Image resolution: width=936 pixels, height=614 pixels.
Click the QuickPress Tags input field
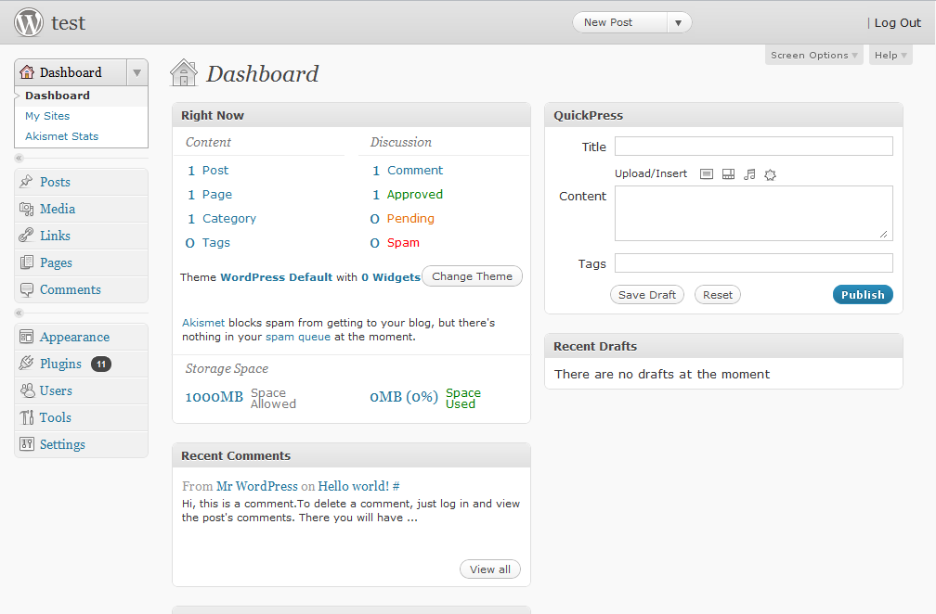click(x=754, y=262)
